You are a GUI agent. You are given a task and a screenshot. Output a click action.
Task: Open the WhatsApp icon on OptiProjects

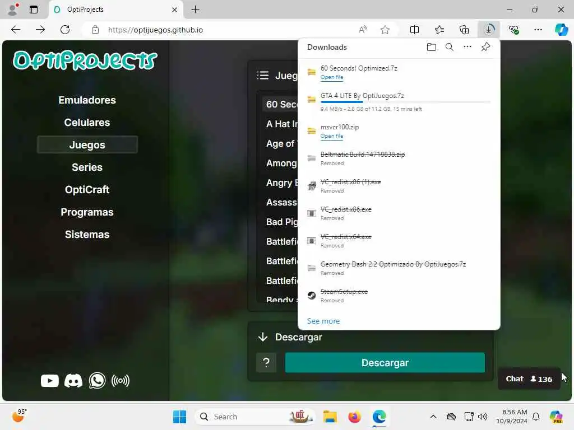(97, 381)
